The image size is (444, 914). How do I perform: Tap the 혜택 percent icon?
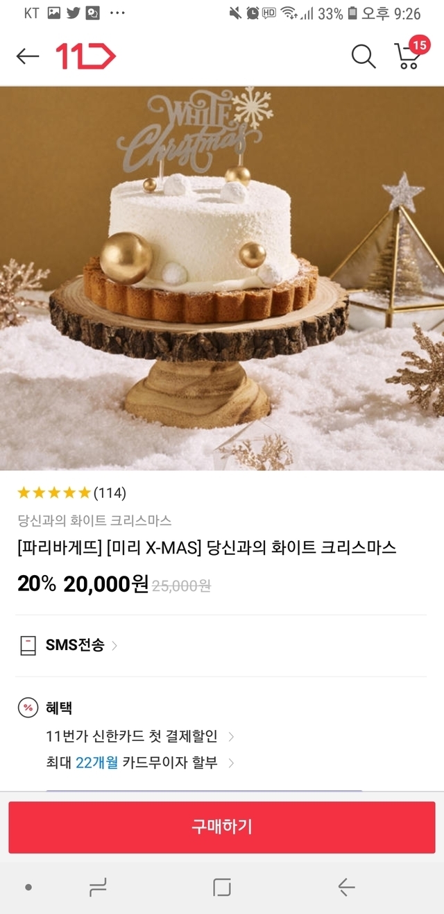click(x=28, y=708)
